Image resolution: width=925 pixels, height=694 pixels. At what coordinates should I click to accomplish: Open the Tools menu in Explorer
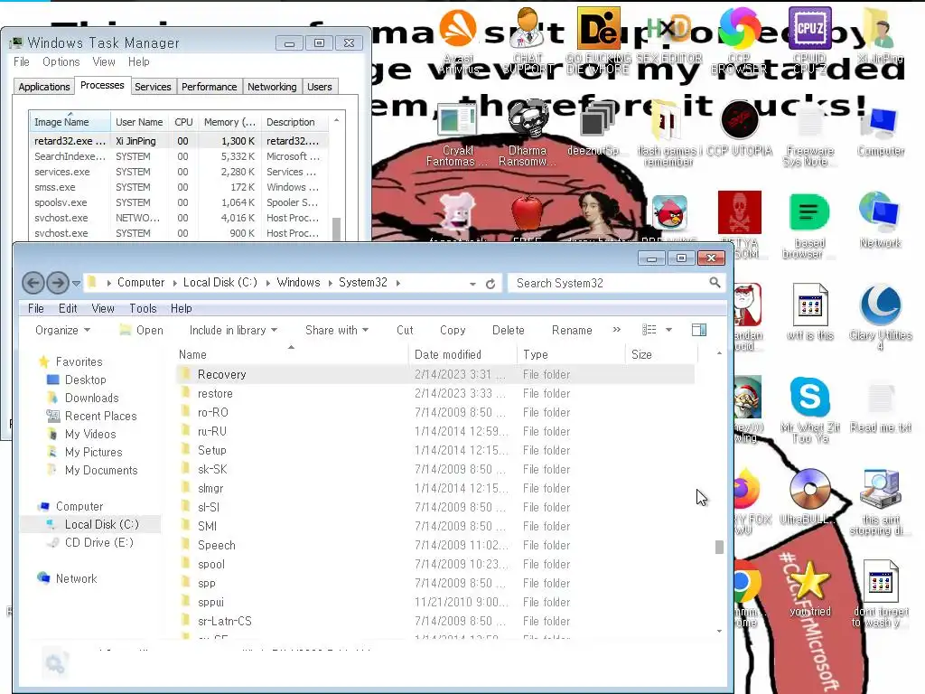pyautogui.click(x=143, y=309)
